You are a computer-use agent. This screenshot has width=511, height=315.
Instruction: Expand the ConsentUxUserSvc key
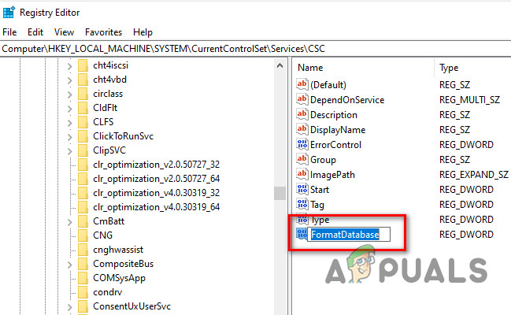pos(69,306)
